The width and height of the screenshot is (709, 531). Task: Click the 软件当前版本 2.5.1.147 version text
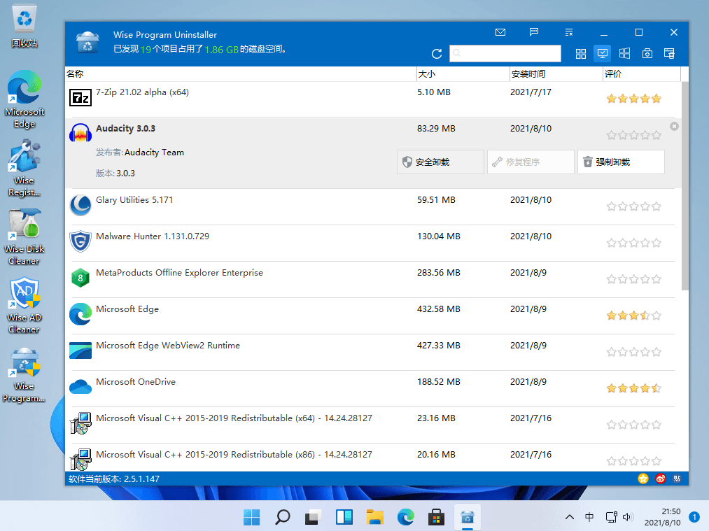click(114, 479)
